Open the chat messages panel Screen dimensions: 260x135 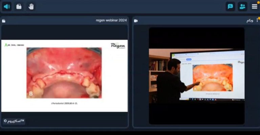(230, 6)
